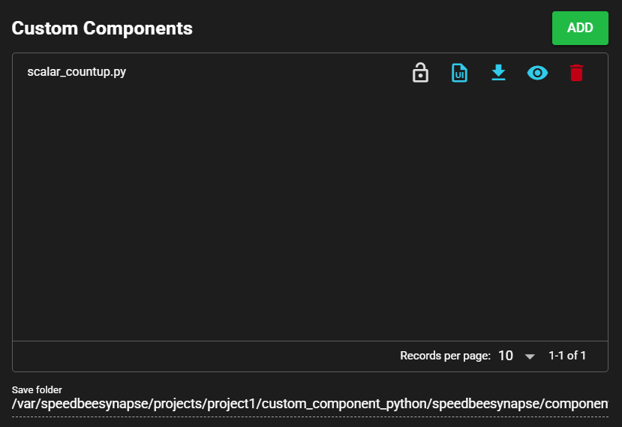View scalar_countup.py using the eye icon
This screenshot has width=622, height=427.
[x=537, y=73]
